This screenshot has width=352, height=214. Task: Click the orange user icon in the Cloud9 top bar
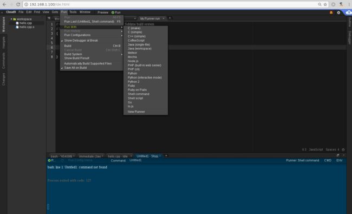(331, 12)
